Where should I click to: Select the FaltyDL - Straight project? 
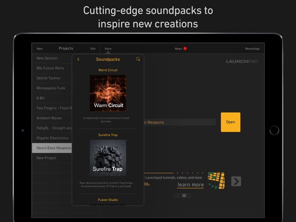tap(52, 128)
